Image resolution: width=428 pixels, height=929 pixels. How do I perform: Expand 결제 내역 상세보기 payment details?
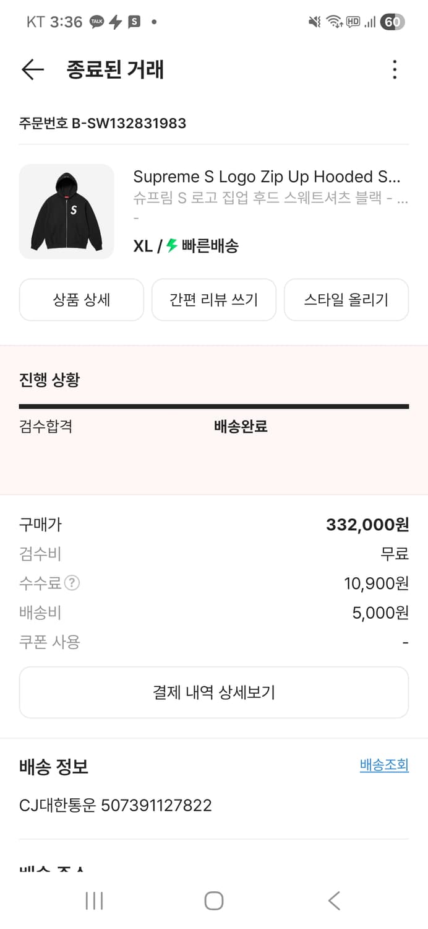(214, 692)
